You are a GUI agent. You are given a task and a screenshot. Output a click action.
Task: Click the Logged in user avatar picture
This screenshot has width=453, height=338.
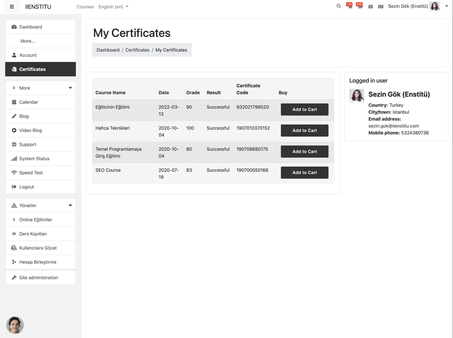point(357,96)
